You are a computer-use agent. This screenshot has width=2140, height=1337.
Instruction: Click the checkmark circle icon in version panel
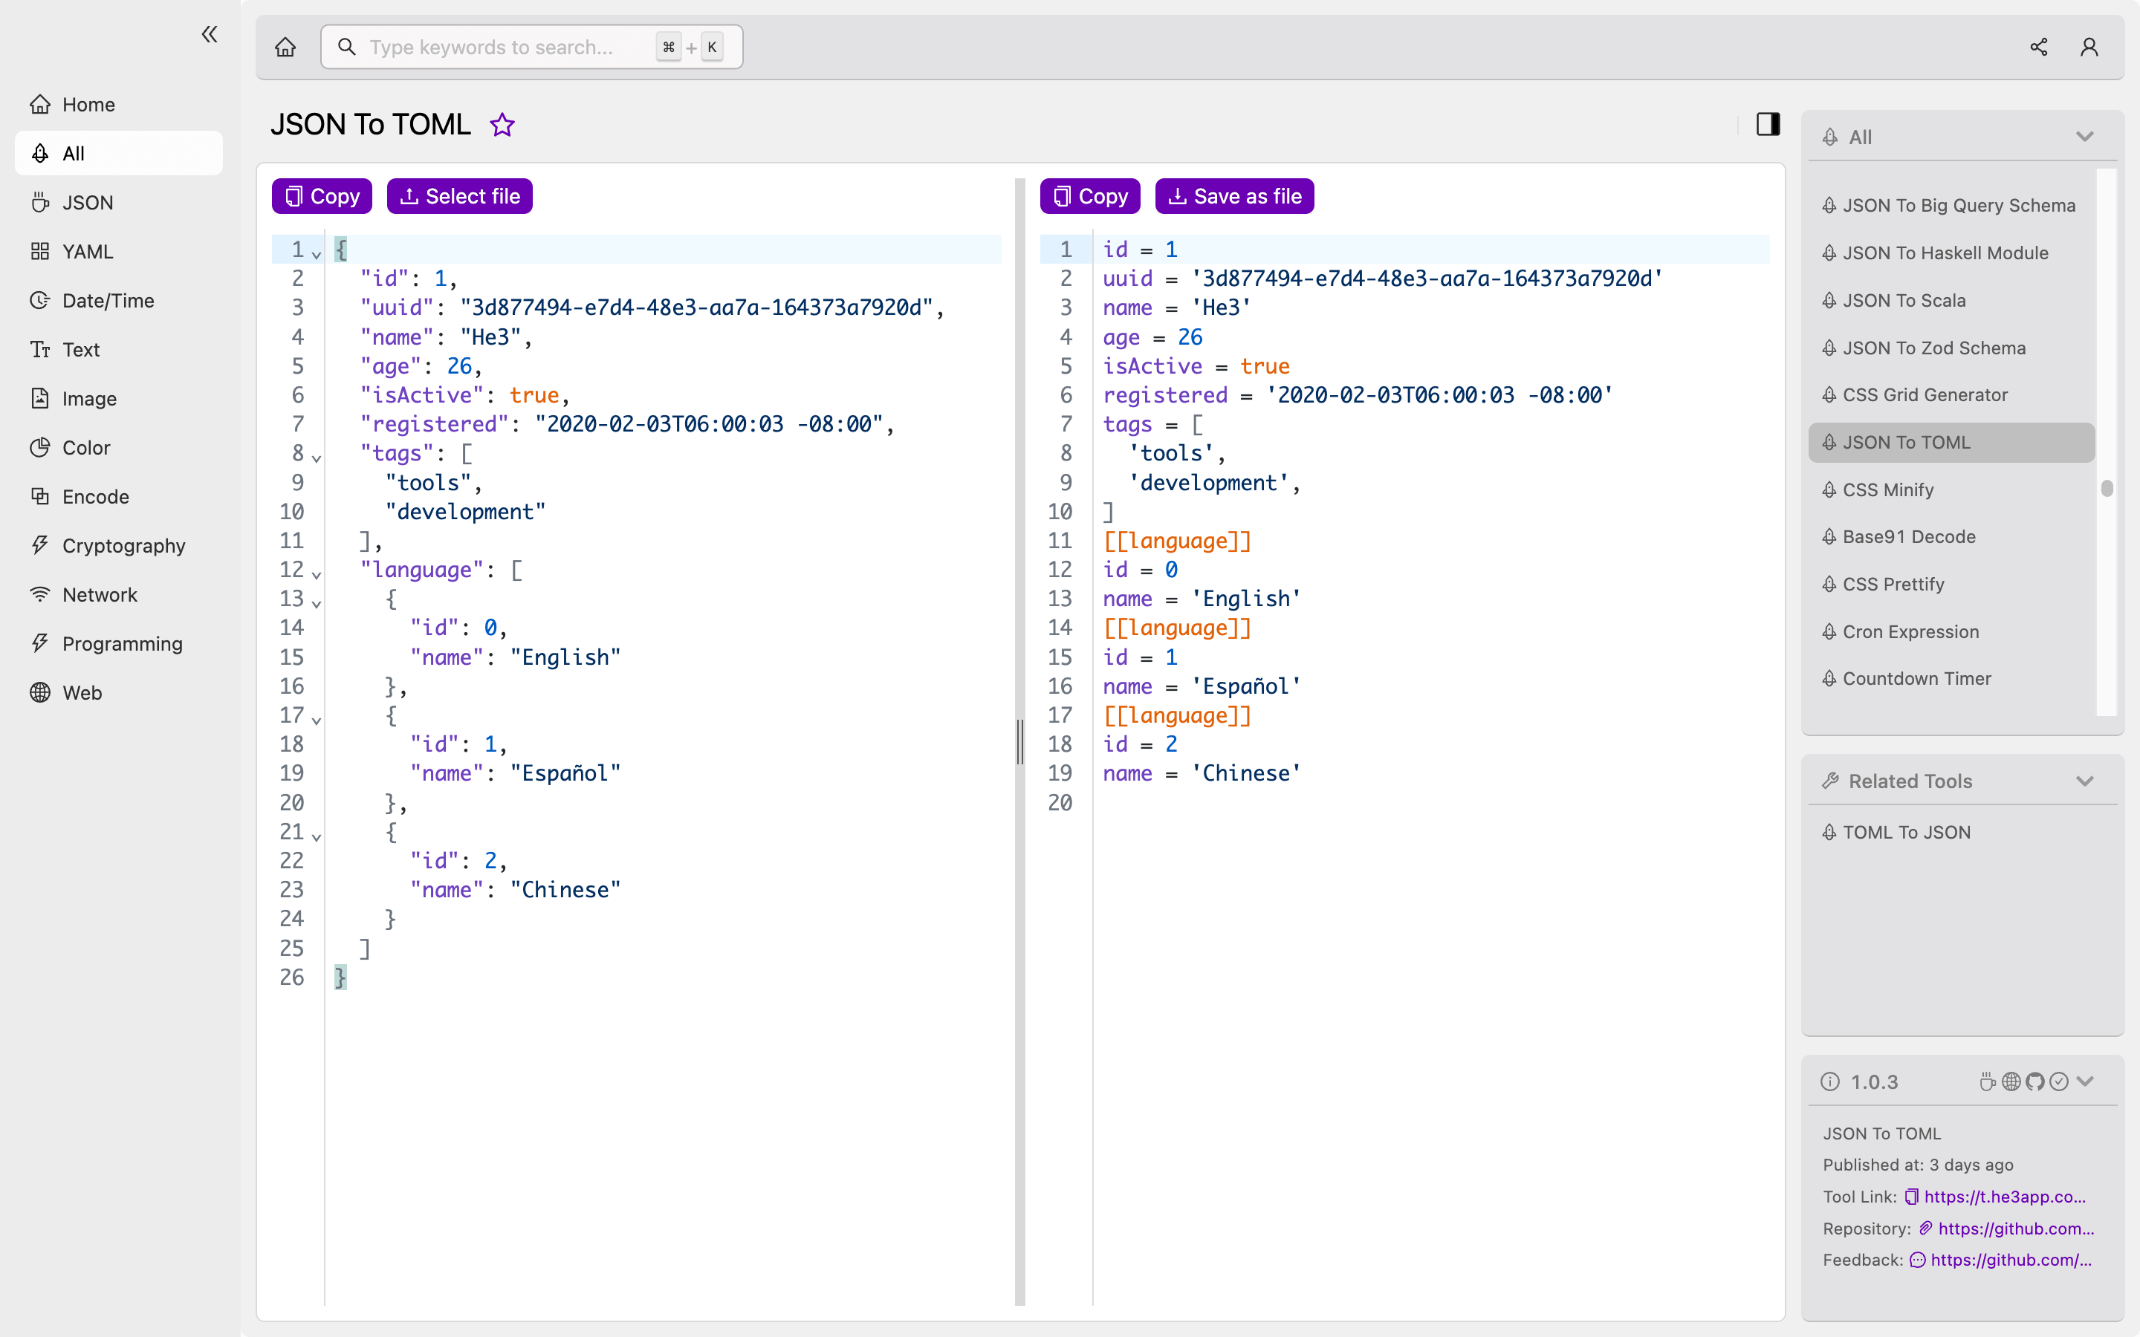[x=2059, y=1081]
